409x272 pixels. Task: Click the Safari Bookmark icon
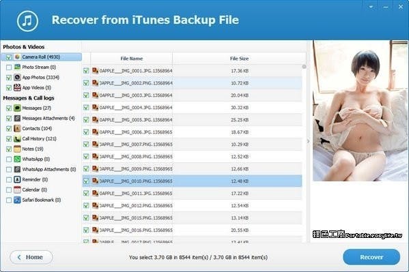(x=17, y=200)
